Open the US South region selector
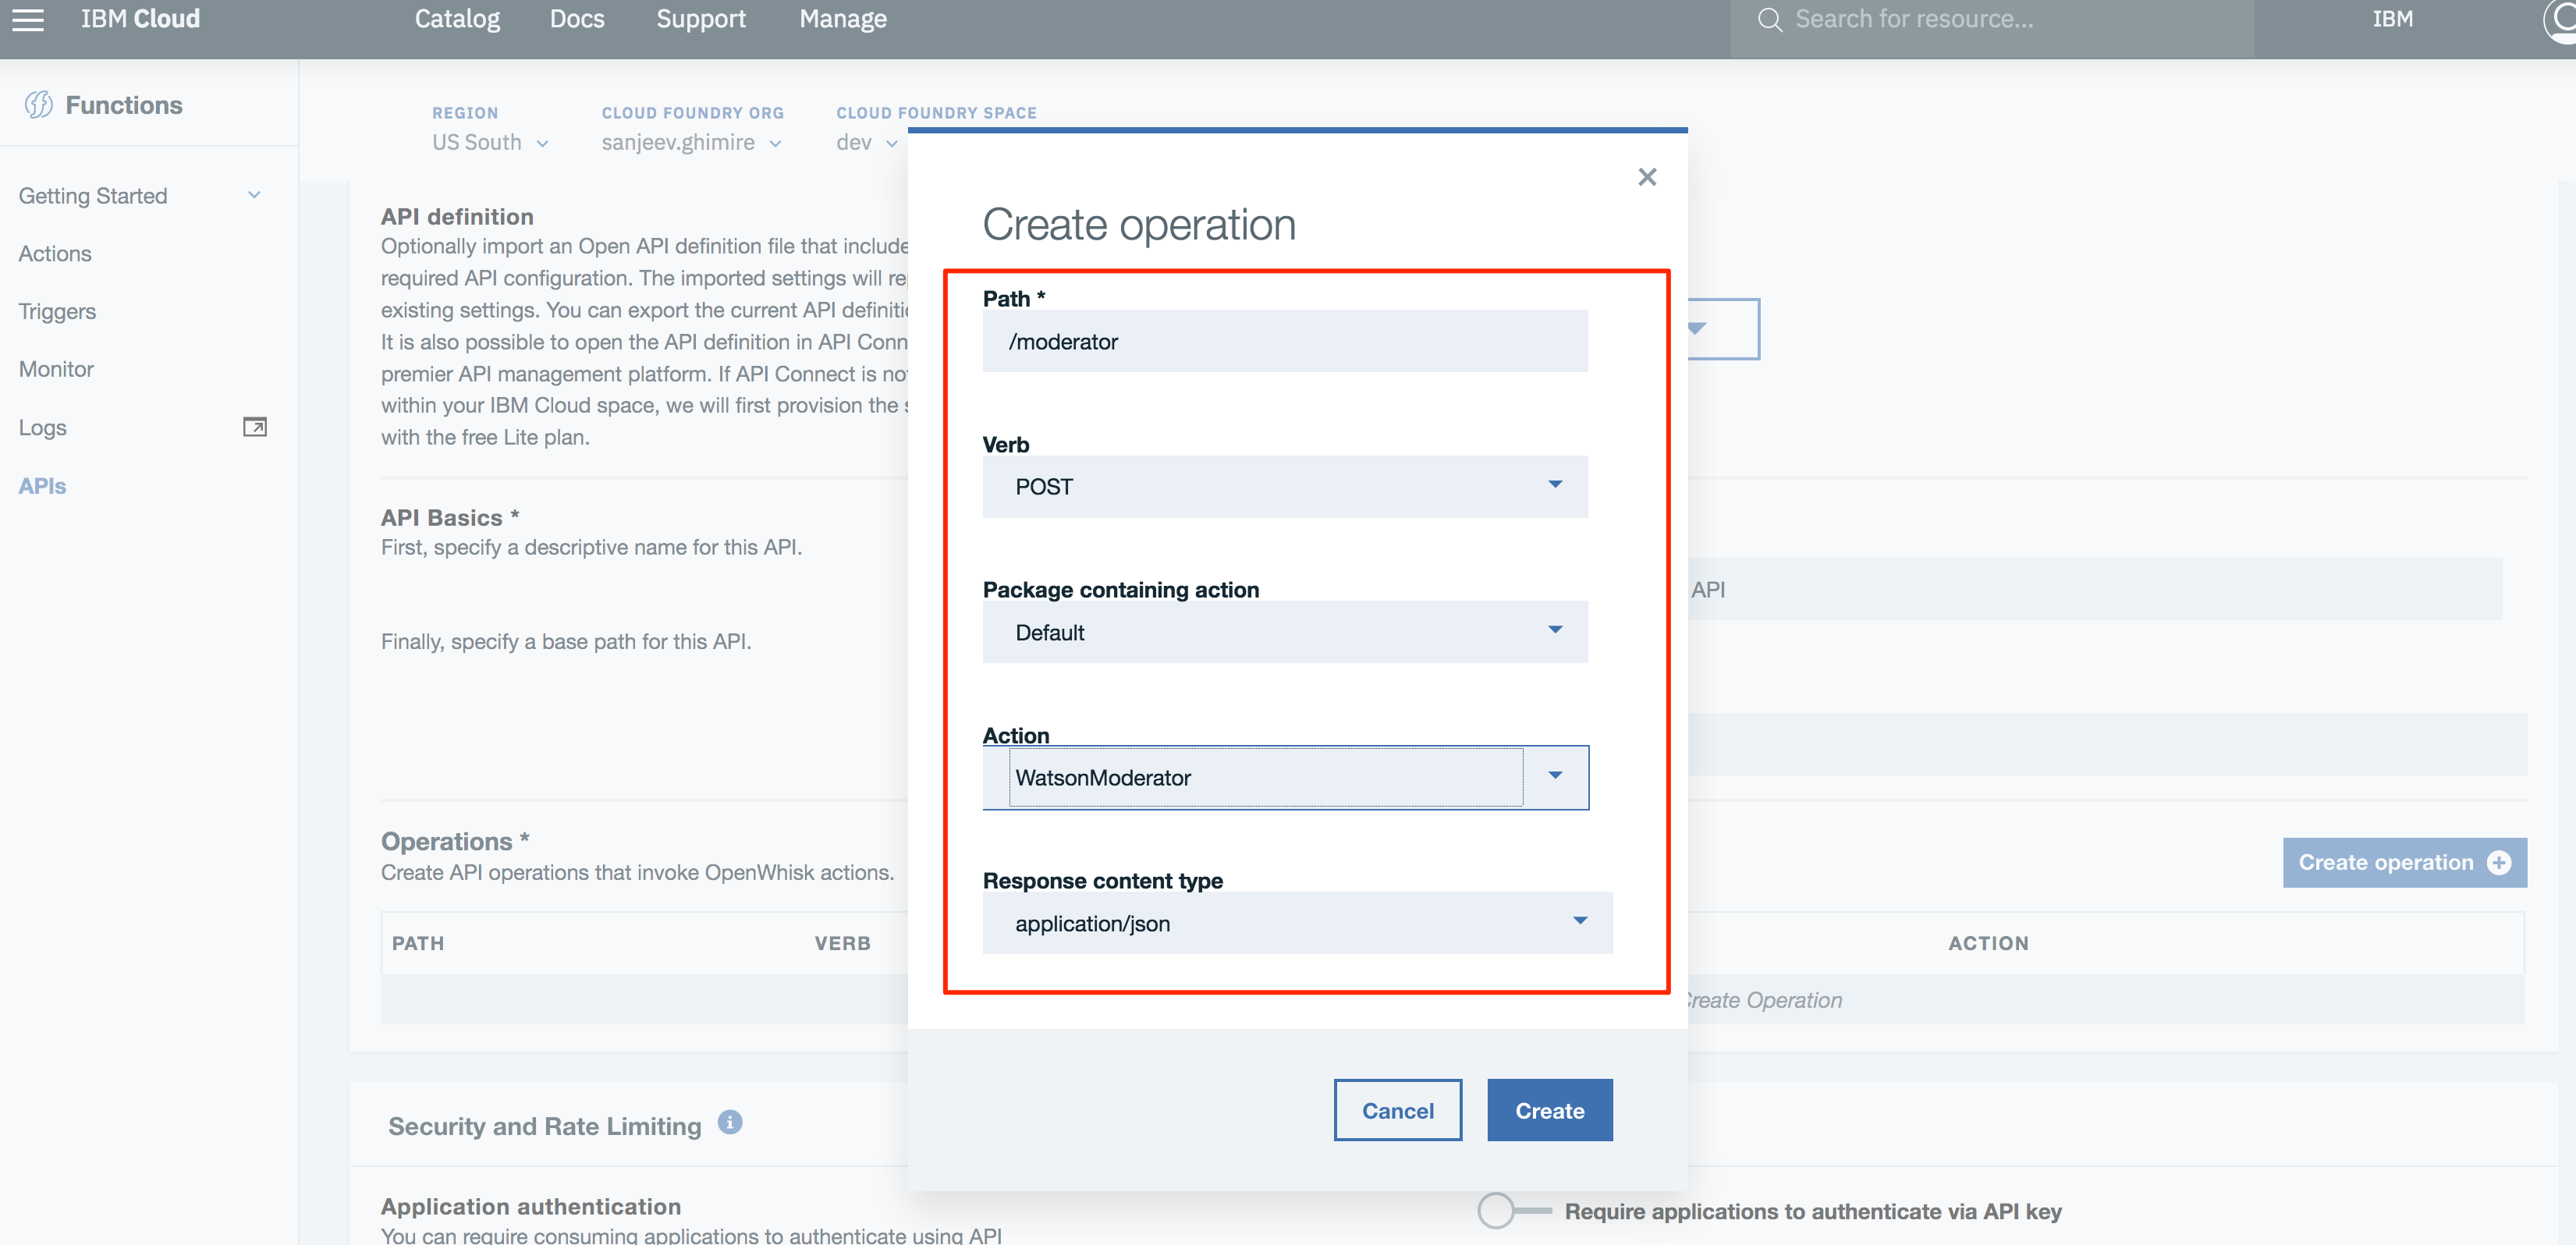The height and width of the screenshot is (1245, 2576). point(489,142)
